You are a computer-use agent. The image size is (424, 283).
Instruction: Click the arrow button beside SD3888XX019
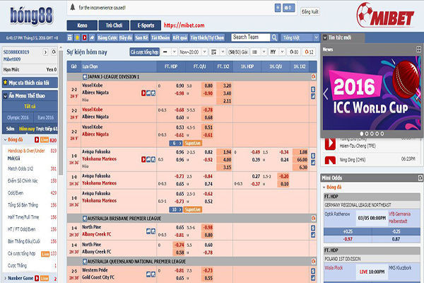[45, 52]
